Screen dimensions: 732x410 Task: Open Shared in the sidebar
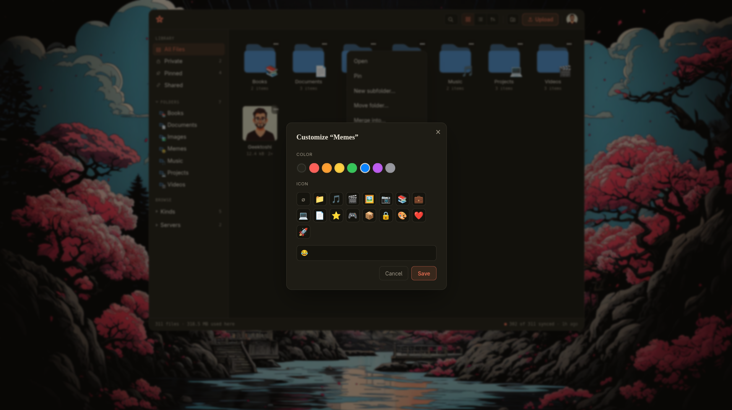tap(188, 85)
